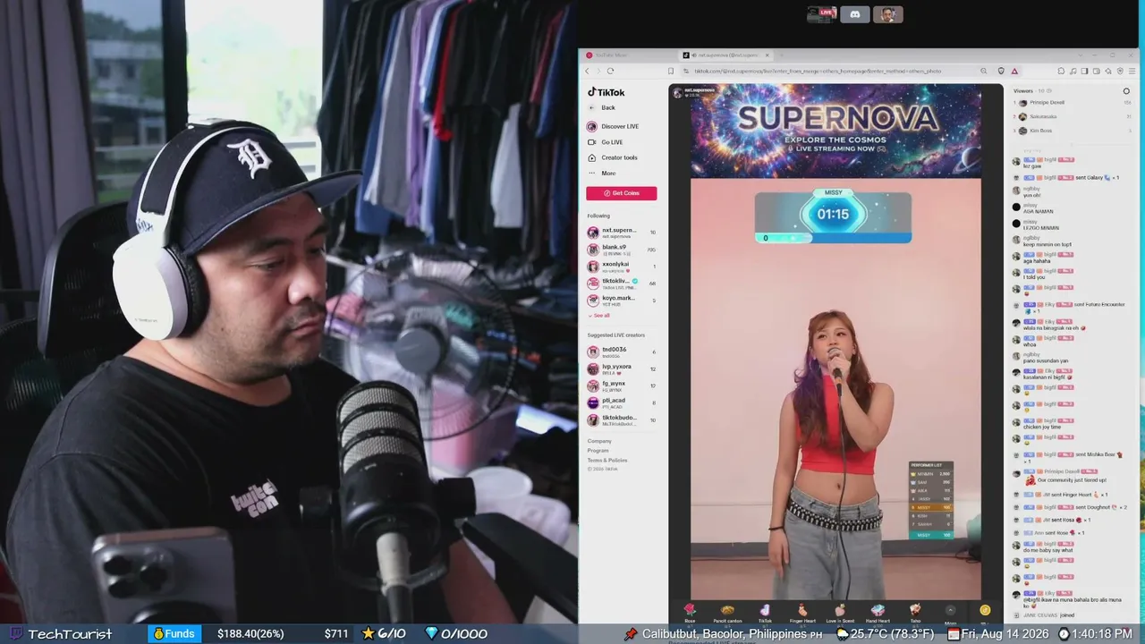Open the LIVE thumbnail at the top overlay
Image resolution: width=1145 pixels, height=644 pixels.
click(821, 14)
